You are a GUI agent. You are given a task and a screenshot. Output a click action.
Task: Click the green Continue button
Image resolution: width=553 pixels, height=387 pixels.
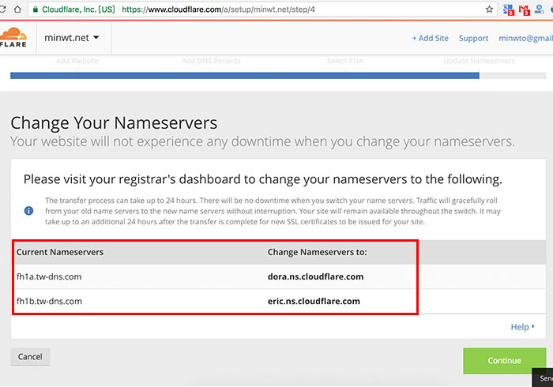[x=504, y=361]
